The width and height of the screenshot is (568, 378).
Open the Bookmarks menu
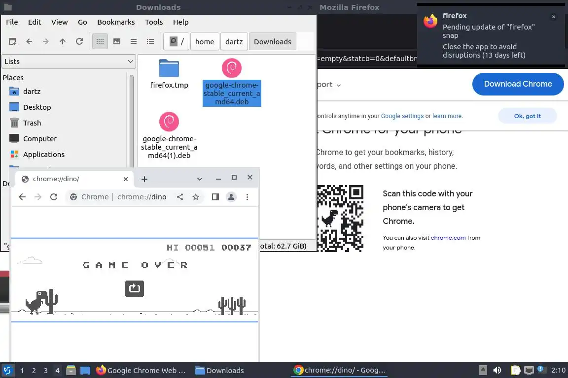point(116,22)
